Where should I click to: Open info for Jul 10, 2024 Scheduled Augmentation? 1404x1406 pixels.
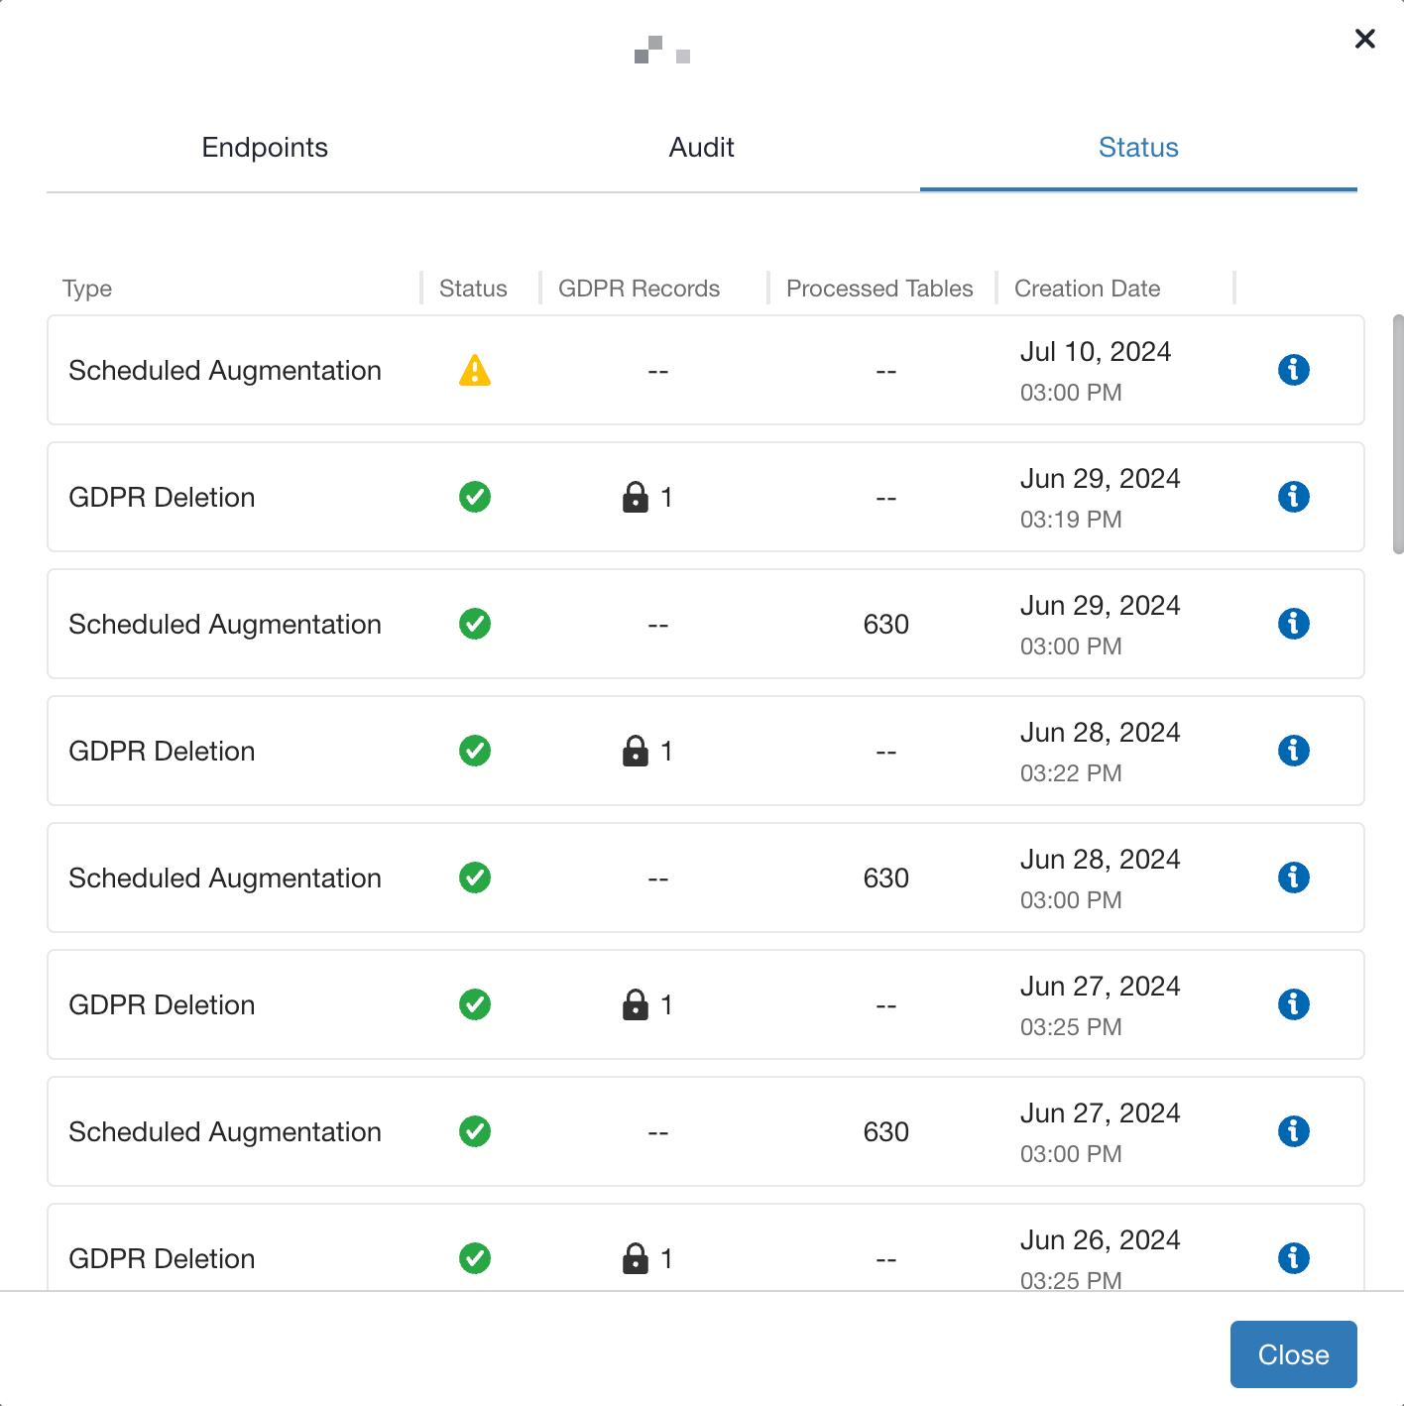tap(1293, 370)
